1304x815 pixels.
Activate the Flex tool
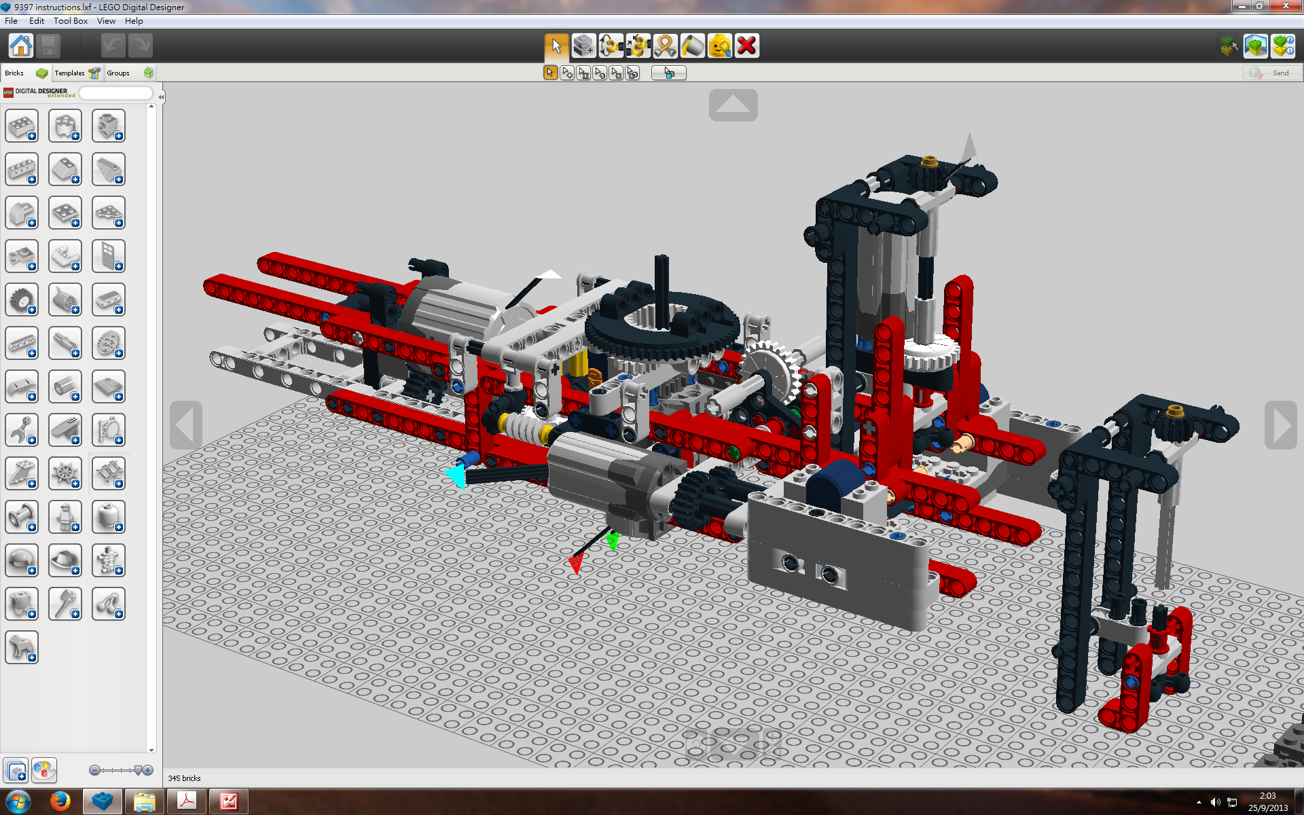coord(664,46)
